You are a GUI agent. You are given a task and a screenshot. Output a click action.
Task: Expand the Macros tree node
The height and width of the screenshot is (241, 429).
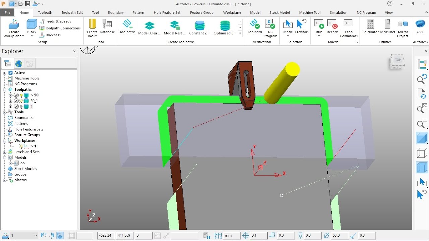coord(5,180)
